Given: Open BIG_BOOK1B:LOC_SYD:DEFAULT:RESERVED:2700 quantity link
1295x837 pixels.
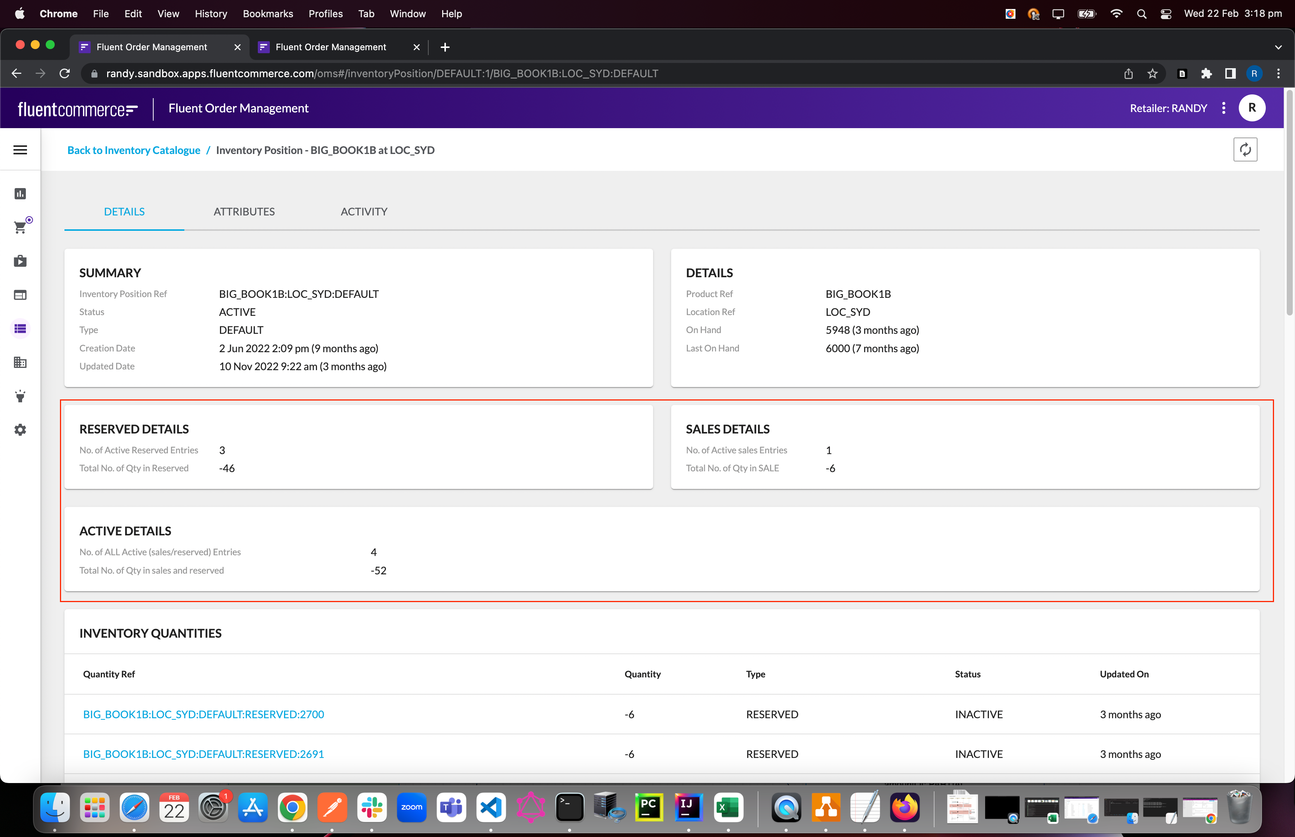Looking at the screenshot, I should coord(203,714).
